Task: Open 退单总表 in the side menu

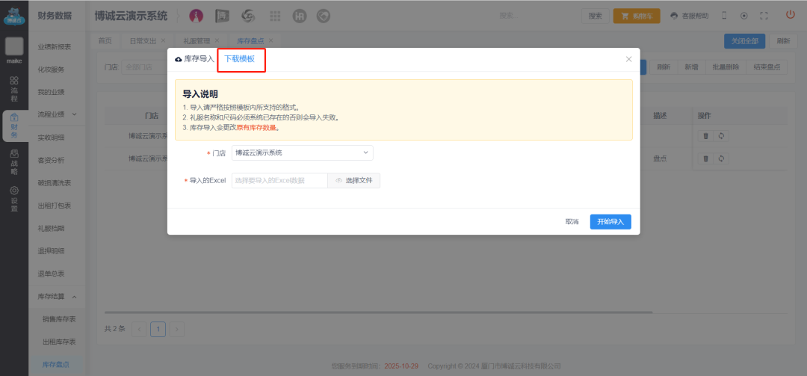Action: point(51,274)
